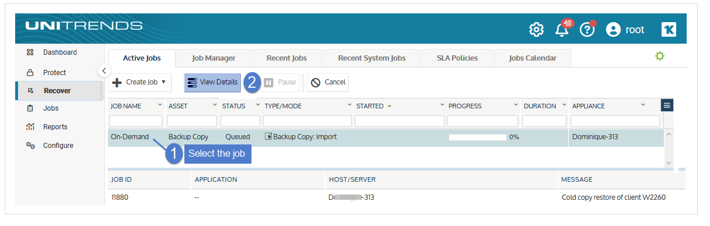The height and width of the screenshot is (226, 710).
Task: Open the Kaseya K icon
Action: pos(669,29)
